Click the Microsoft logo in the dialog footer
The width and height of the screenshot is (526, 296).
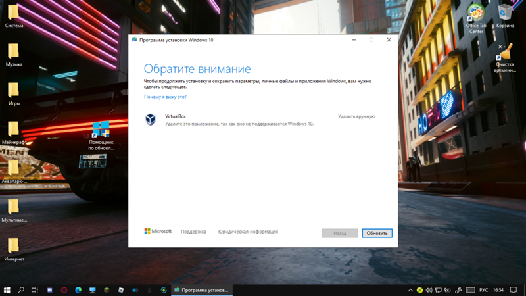158,232
